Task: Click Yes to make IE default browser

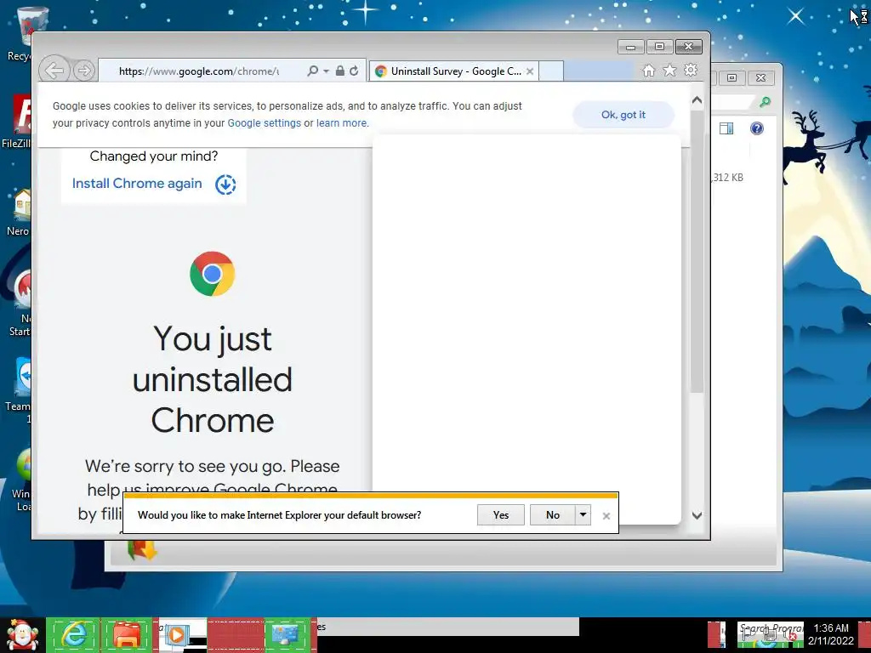Action: (x=500, y=514)
